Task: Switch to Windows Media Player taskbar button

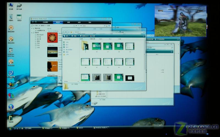Action: pyautogui.click(x=101, y=128)
